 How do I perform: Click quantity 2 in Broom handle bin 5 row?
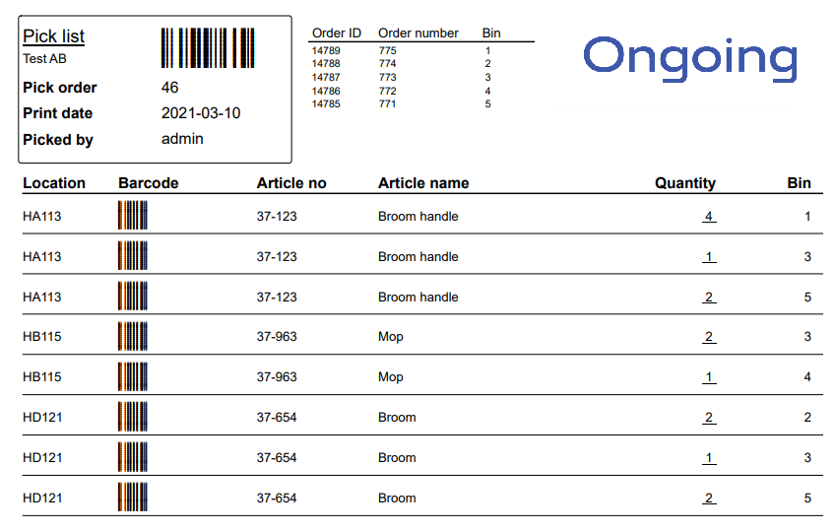point(709,297)
